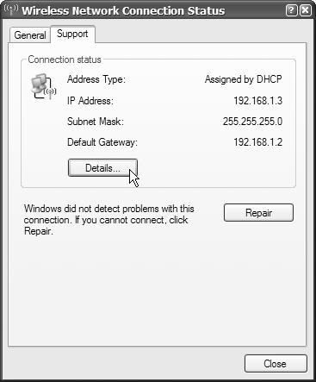Click the IP Address label

(90, 101)
